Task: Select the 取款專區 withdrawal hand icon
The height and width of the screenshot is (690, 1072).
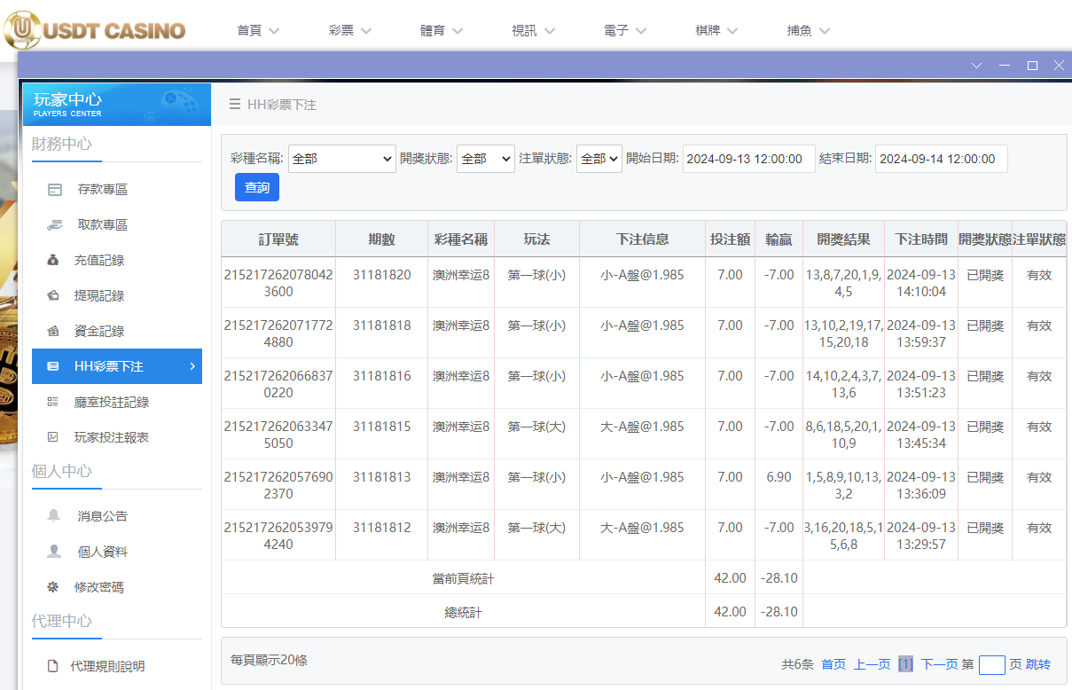Action: point(54,223)
